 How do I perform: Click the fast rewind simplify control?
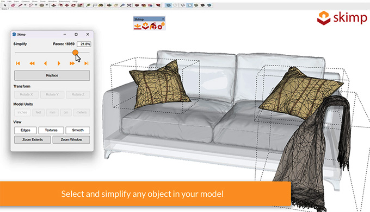click(32, 63)
